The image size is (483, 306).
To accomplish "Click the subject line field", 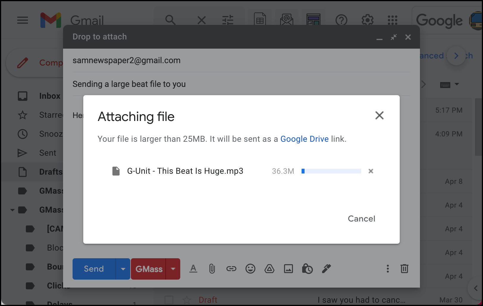I will [x=241, y=84].
